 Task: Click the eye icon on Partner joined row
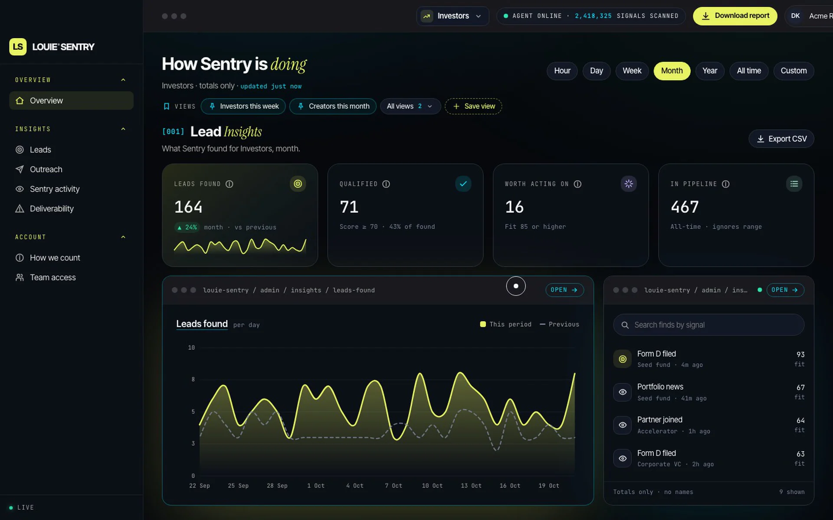pyautogui.click(x=623, y=425)
